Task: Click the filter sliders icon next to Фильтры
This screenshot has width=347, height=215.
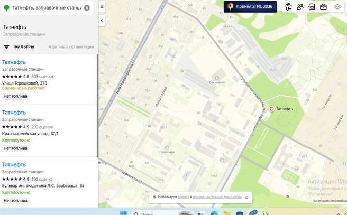Action: [7, 47]
